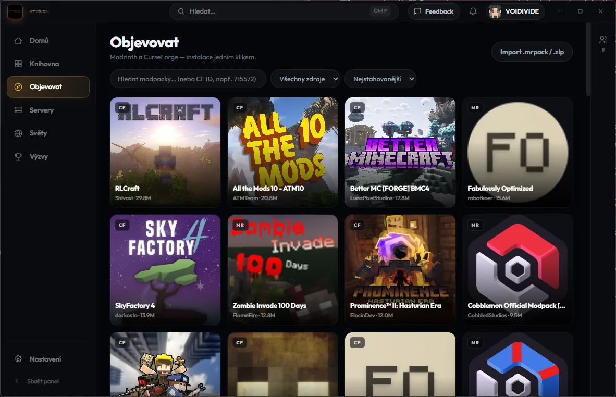Open Zombie Invade 100 Days card
This screenshot has width=616, height=397.
(282, 270)
